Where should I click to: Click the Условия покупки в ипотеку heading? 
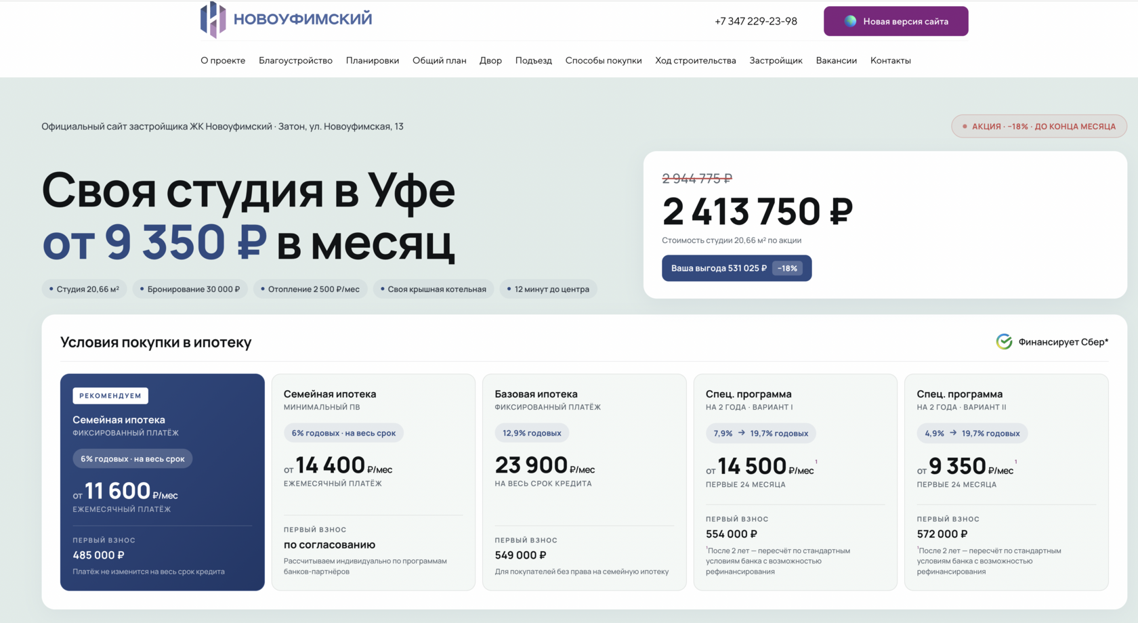tap(156, 342)
